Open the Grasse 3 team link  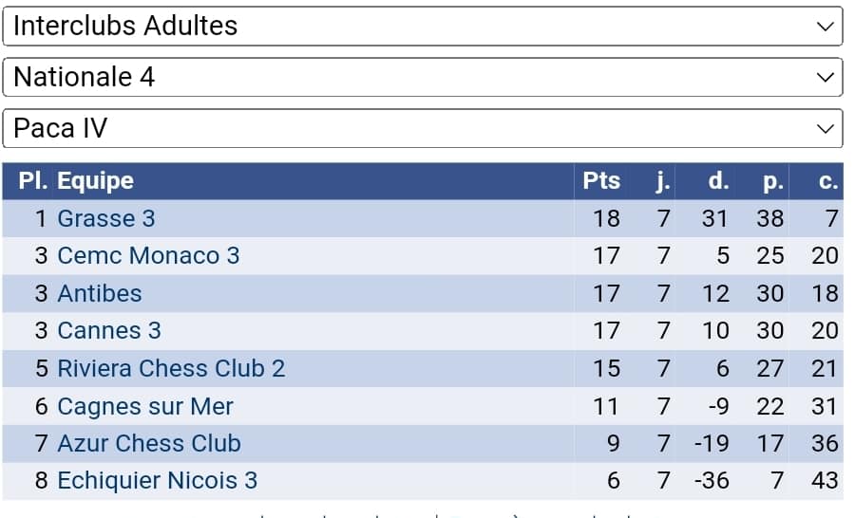[x=105, y=218]
